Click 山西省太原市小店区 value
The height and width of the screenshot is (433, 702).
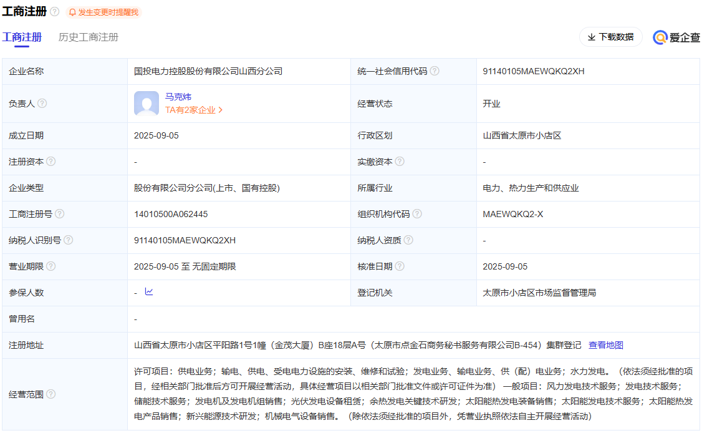point(522,135)
